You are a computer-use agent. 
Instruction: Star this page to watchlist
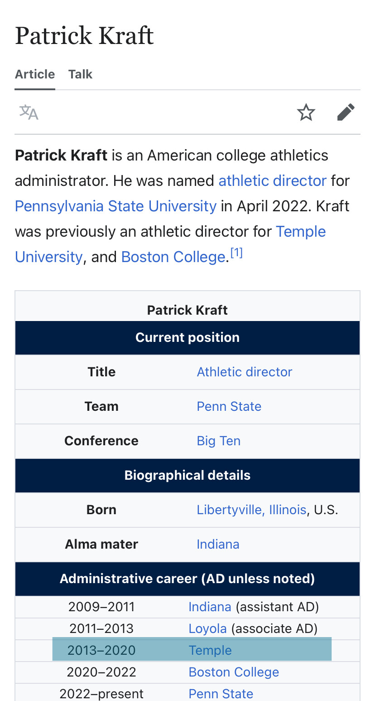(x=306, y=112)
